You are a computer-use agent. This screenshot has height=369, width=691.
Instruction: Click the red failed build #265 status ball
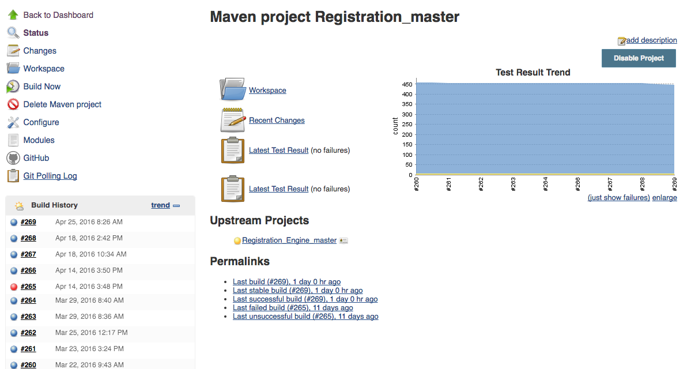(x=14, y=287)
